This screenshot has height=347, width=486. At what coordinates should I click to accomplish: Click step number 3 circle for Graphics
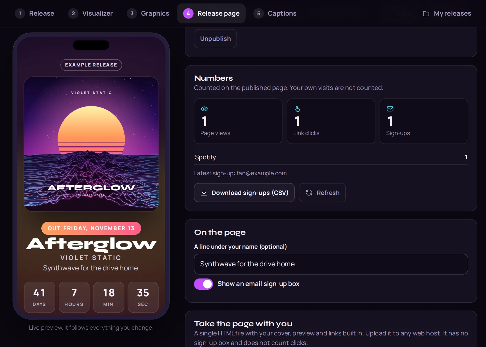[132, 13]
